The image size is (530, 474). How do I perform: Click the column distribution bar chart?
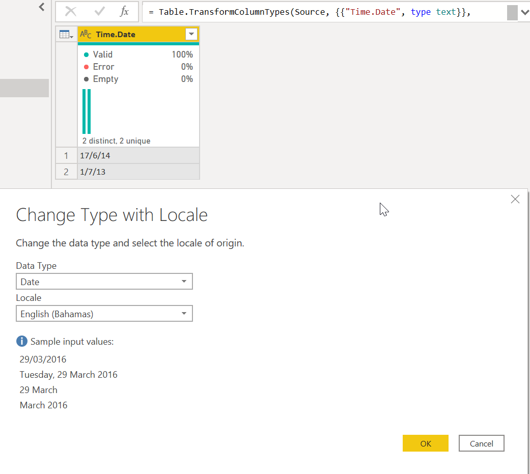click(x=87, y=111)
